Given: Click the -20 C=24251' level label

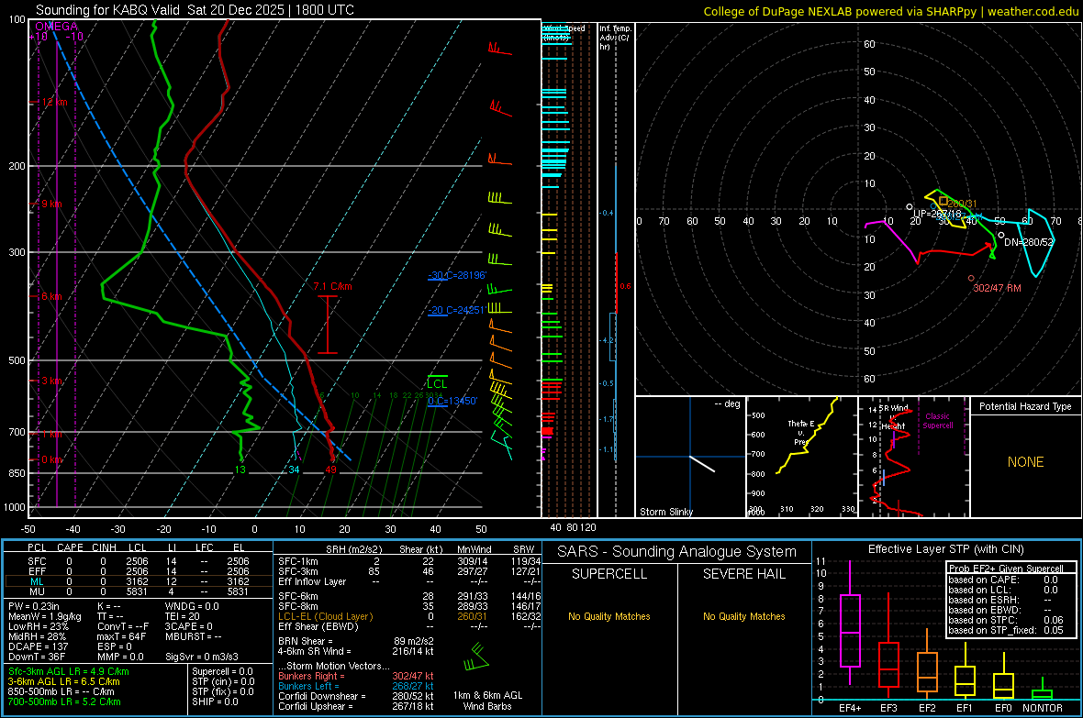Looking at the screenshot, I should (456, 310).
